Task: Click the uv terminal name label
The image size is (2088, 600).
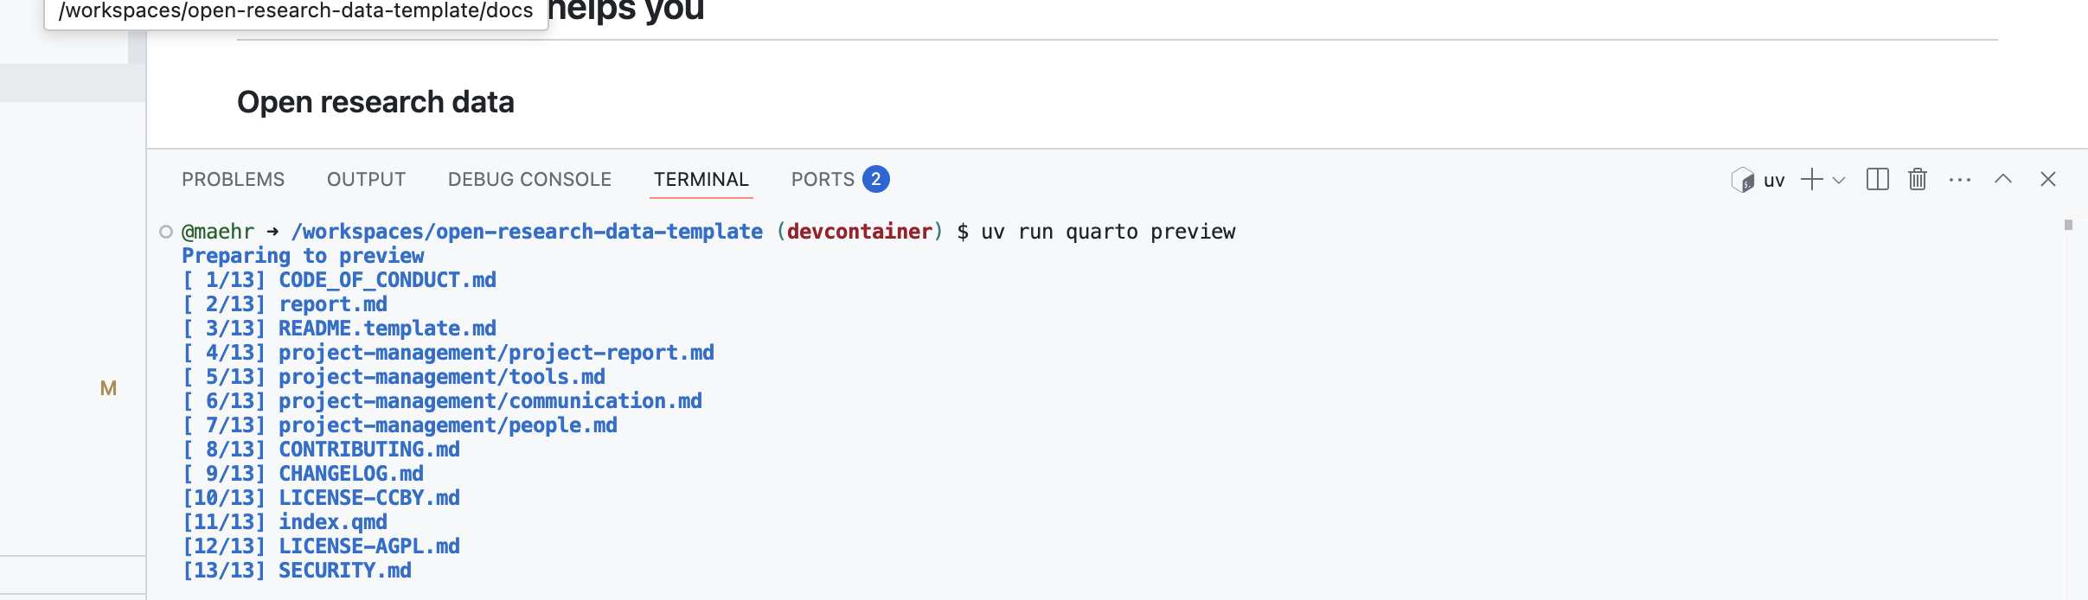Action: click(x=1774, y=181)
